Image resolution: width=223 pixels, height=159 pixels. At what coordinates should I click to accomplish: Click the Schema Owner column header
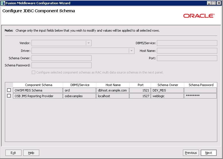pyautogui.click(x=167, y=85)
